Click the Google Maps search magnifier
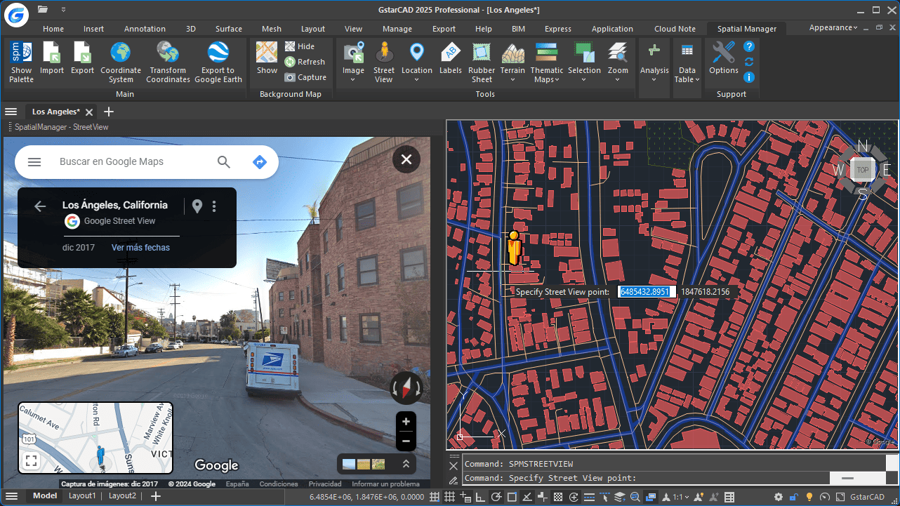 point(224,162)
